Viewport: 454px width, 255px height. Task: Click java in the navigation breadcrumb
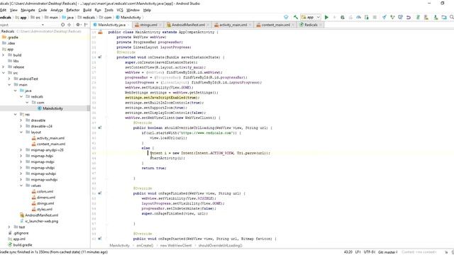pyautogui.click(x=68, y=17)
